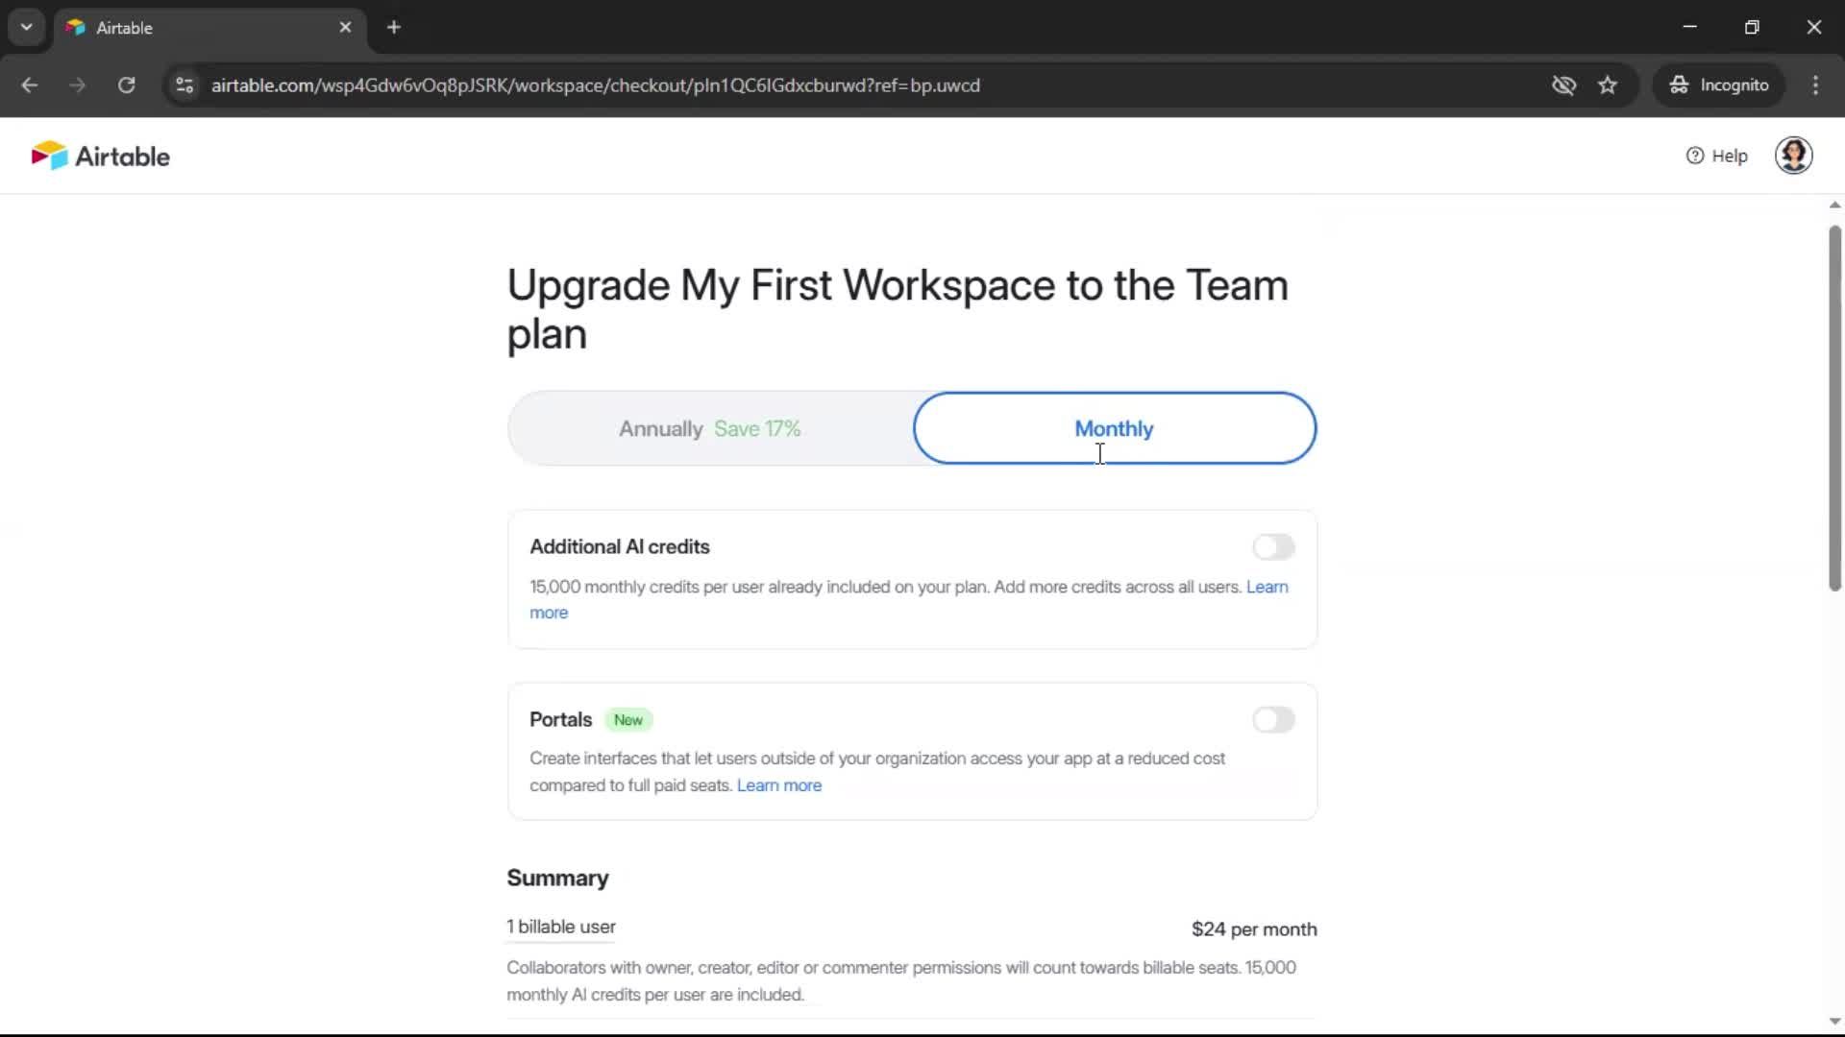The height and width of the screenshot is (1037, 1845).
Task: Click the 'Save 17%' label
Action: click(757, 428)
